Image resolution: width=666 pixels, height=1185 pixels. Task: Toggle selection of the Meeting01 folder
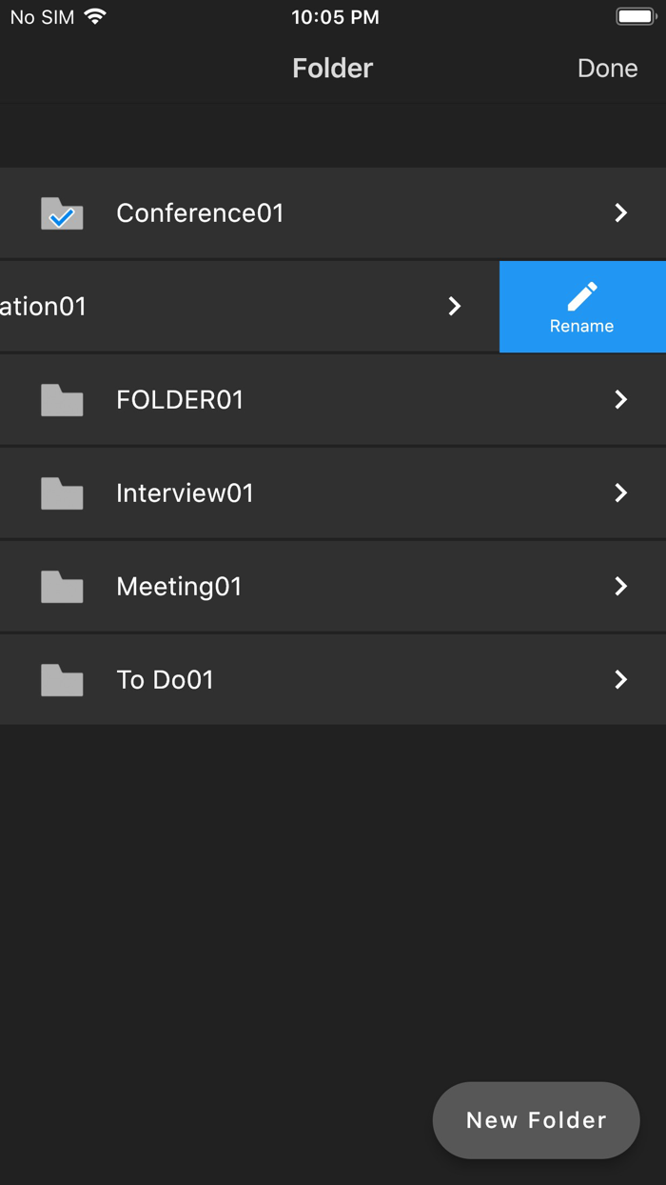coord(61,586)
